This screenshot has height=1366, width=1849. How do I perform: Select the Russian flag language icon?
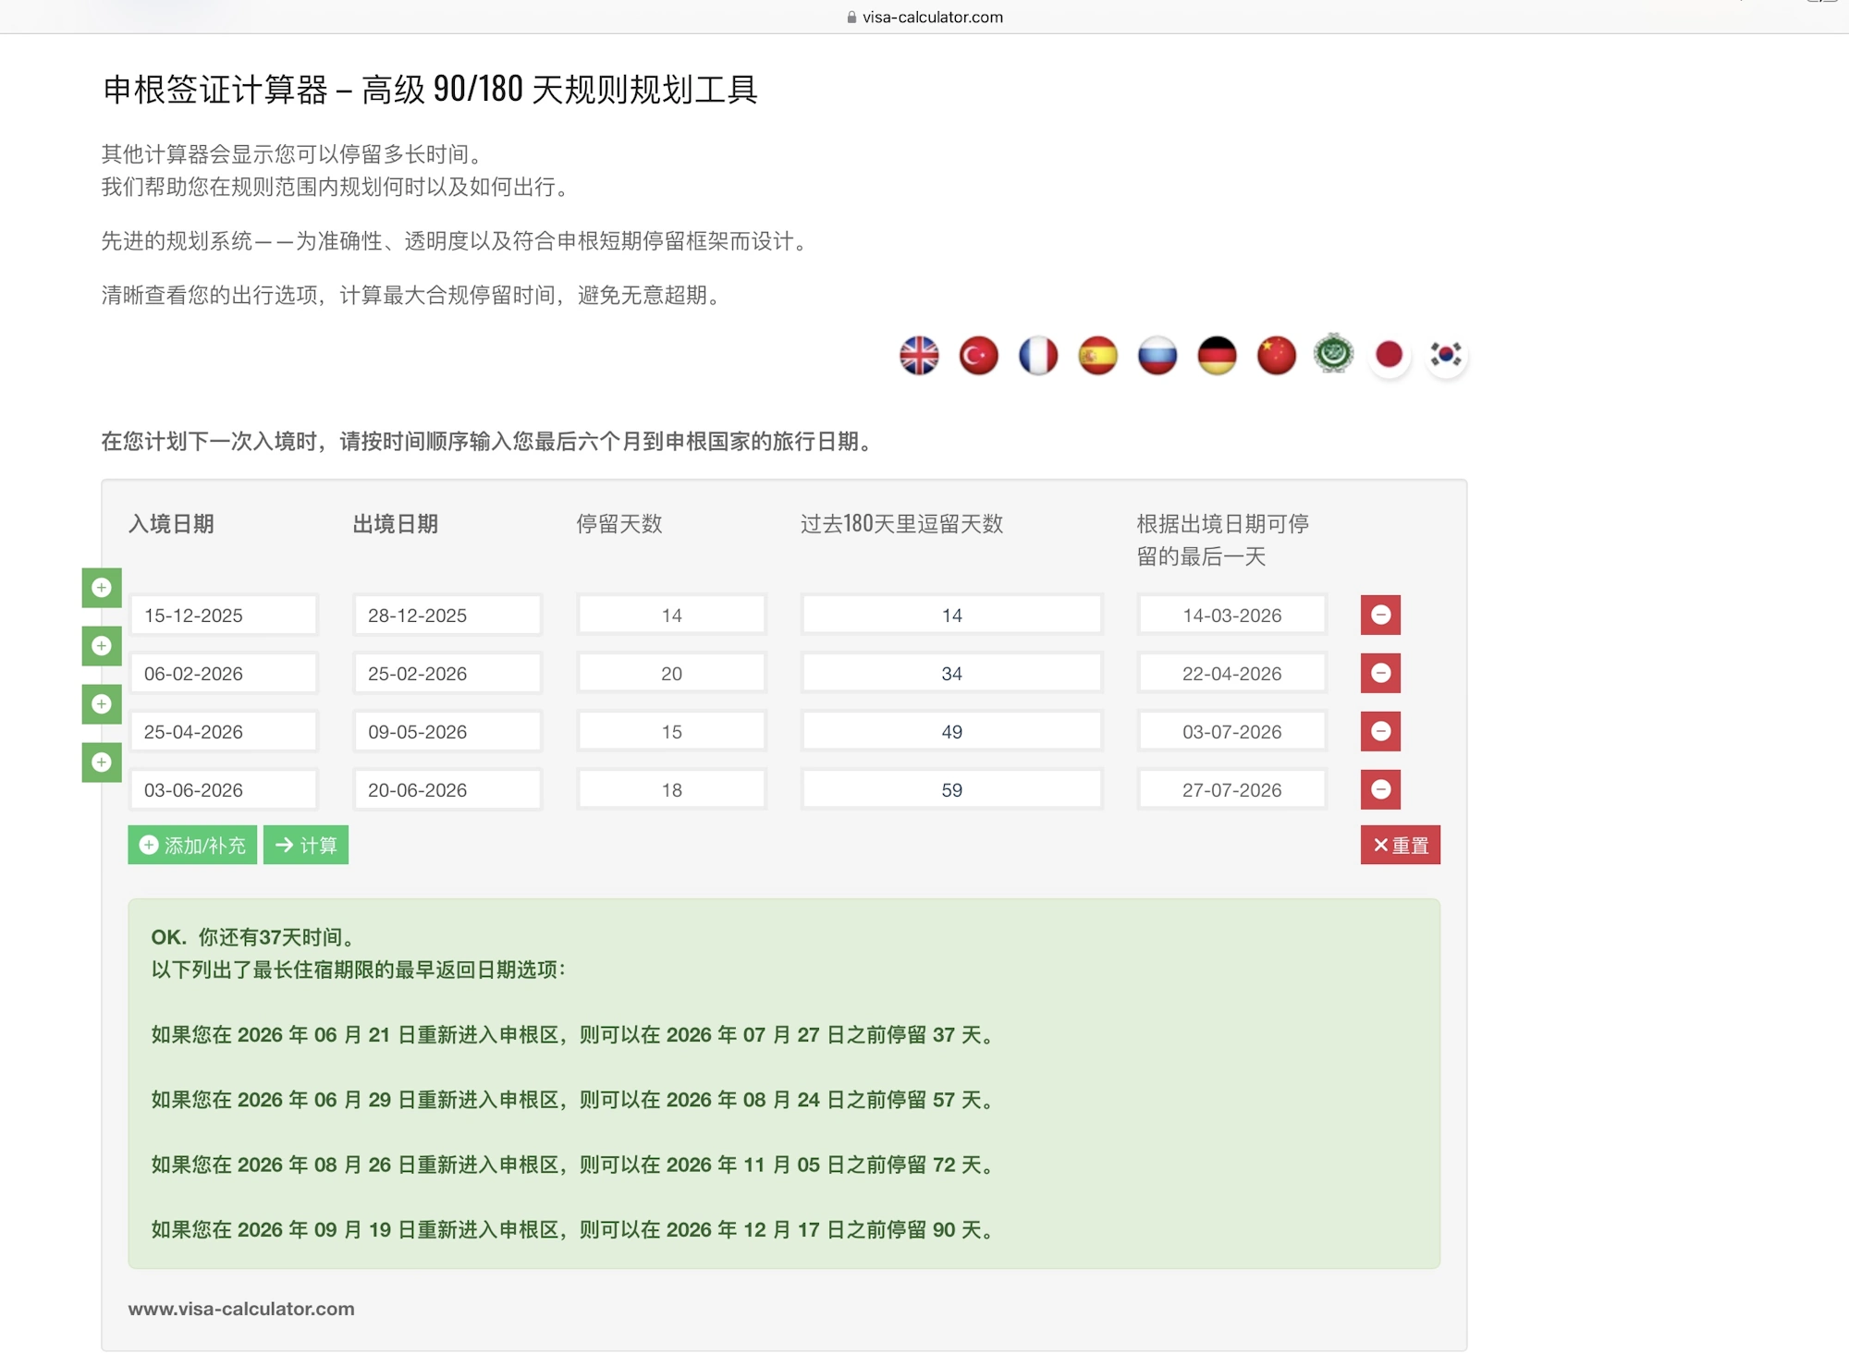coord(1157,356)
